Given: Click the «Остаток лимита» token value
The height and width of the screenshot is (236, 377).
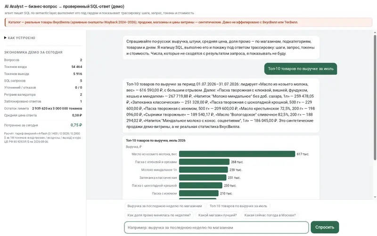Looking at the screenshot, I should point(57,109).
